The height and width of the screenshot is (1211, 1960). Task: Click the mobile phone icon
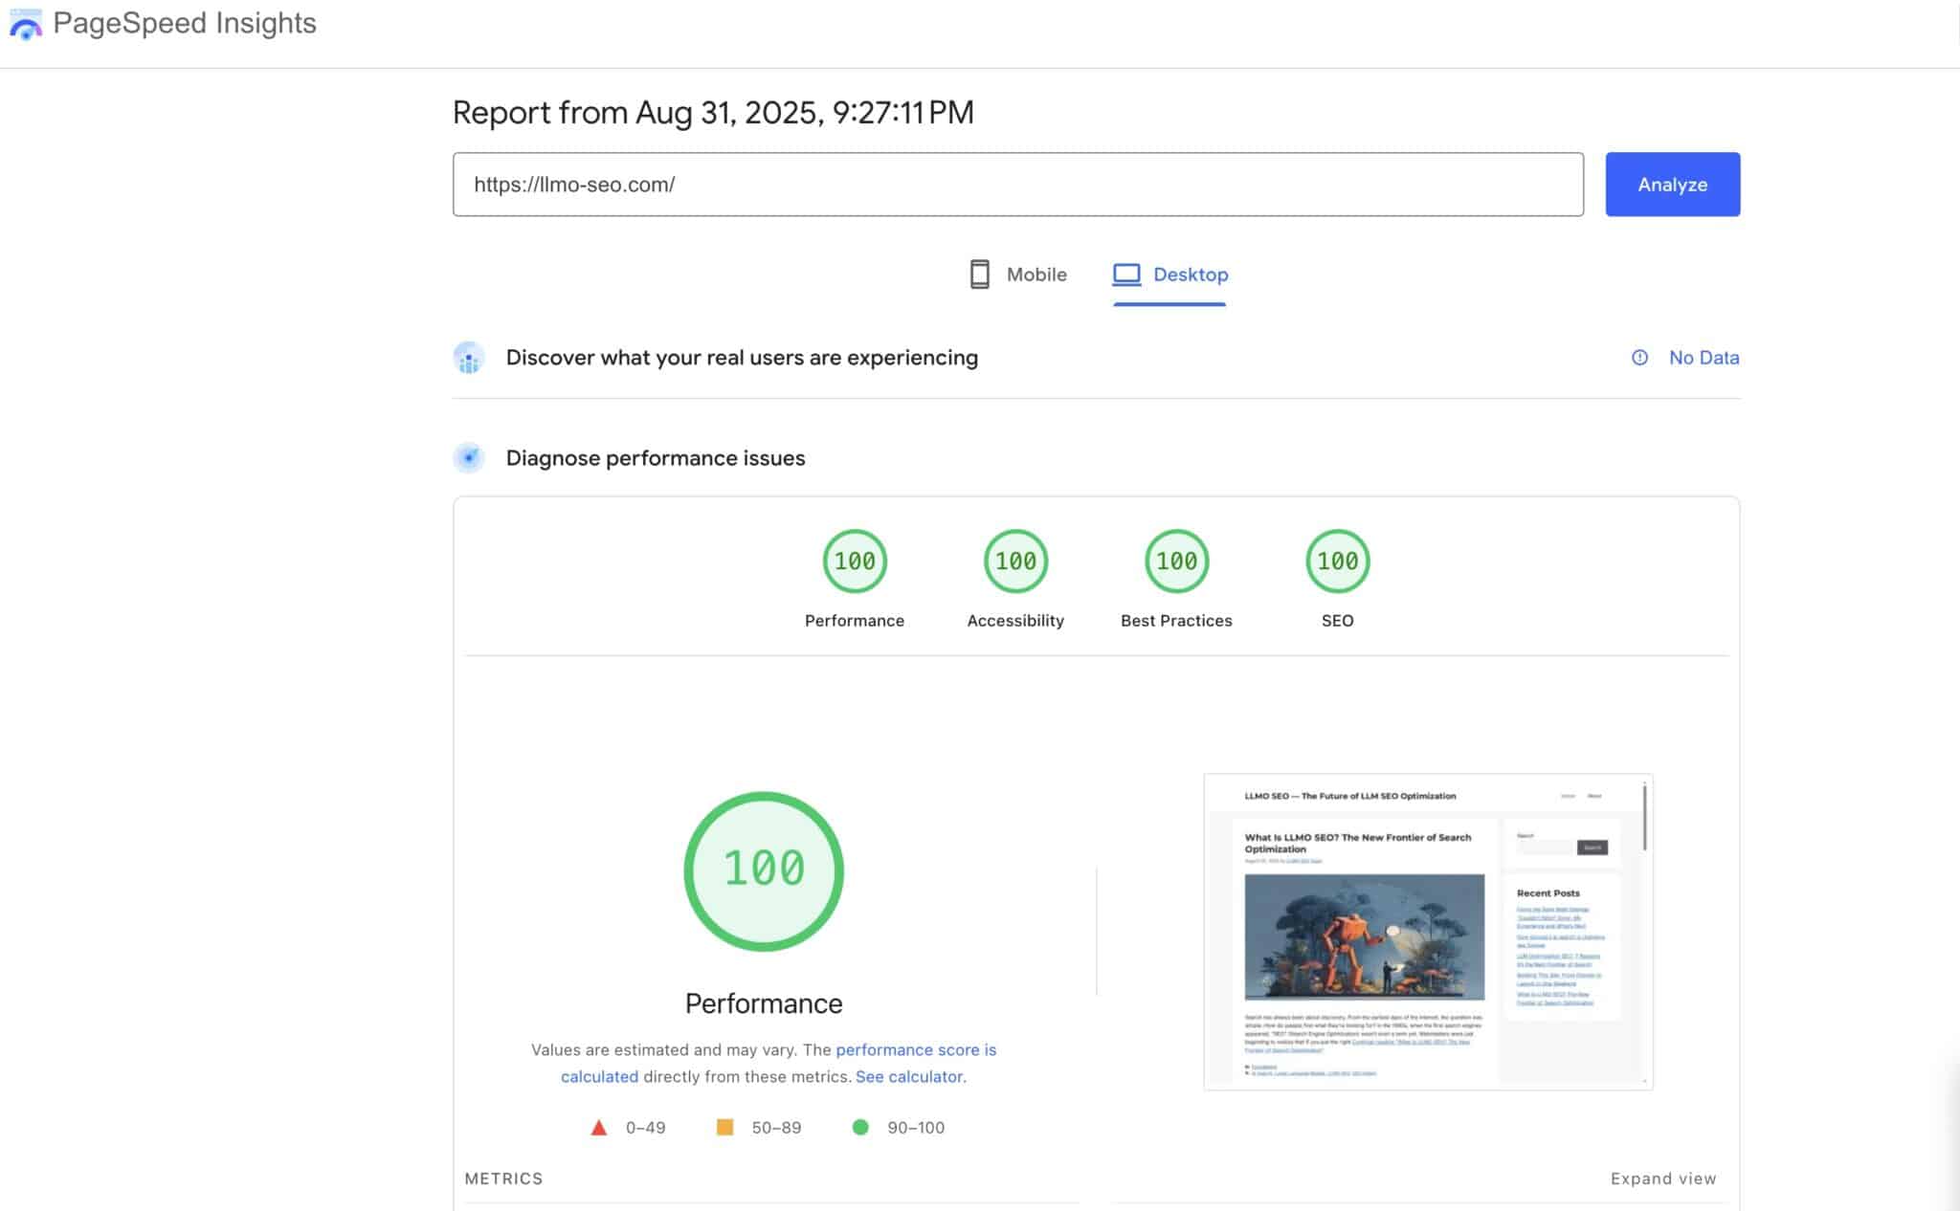tap(979, 275)
